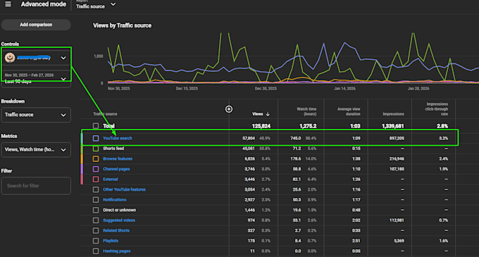Click the Shorts feed row label

pyautogui.click(x=113, y=149)
